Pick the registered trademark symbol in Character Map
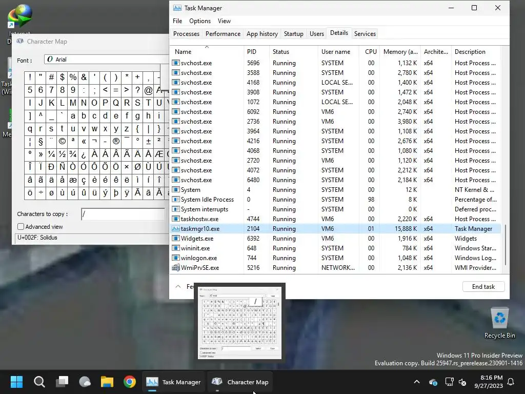 point(116,142)
